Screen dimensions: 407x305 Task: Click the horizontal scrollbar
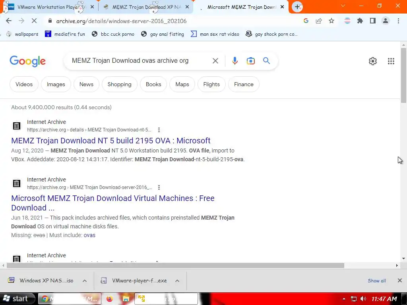tap(175, 265)
